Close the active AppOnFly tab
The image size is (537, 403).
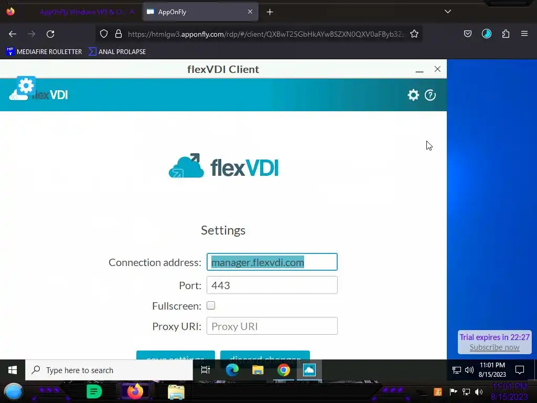(250, 12)
